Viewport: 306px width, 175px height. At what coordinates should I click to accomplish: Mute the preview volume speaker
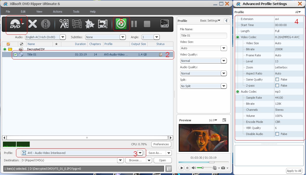tap(194, 168)
